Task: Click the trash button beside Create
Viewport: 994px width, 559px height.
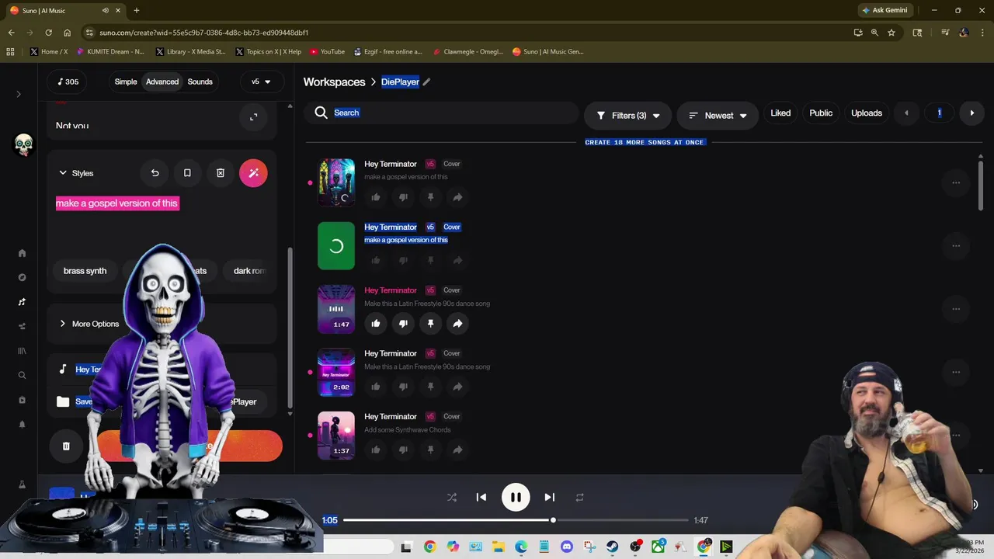Action: pos(66,446)
